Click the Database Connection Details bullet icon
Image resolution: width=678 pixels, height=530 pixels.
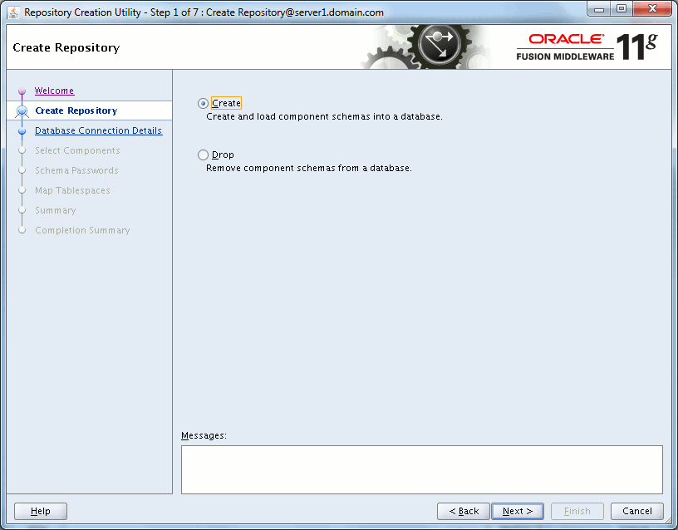coord(22,131)
